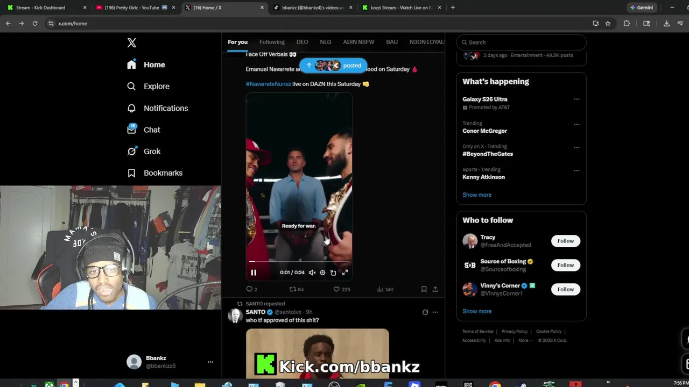Like the post with 225 likes
This screenshot has width=689, height=387.
pos(342,289)
